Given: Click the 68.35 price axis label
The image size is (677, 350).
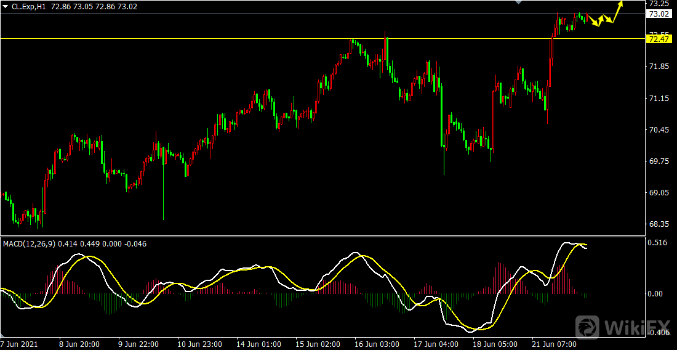Looking at the screenshot, I should (x=659, y=224).
